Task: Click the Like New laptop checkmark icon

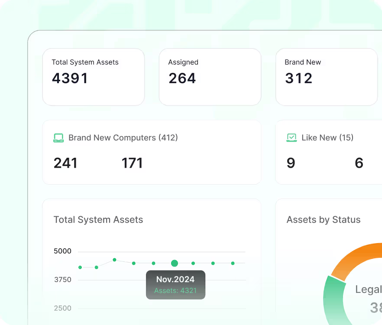Action: pyautogui.click(x=291, y=138)
